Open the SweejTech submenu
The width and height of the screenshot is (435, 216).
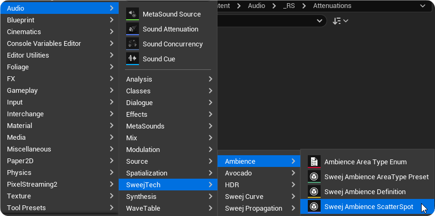pyautogui.click(x=168, y=185)
